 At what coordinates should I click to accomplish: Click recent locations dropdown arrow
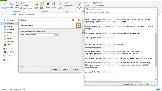point(9,15)
